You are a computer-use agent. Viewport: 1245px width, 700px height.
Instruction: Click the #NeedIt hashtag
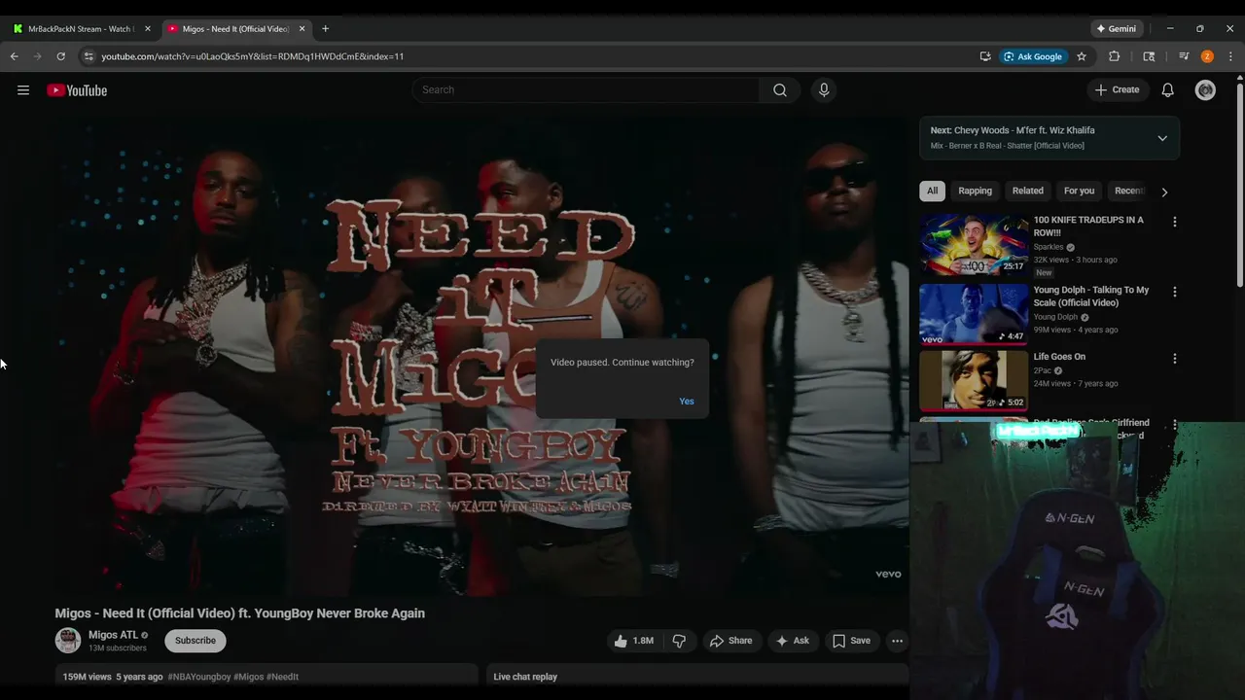282,677
